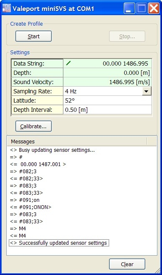
Task: Select 'Successfully updated sensor settings' message
Action: [59, 243]
